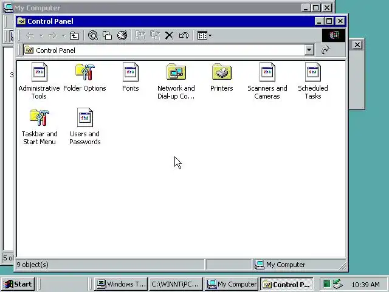Open the Views dropdown button

[204, 36]
